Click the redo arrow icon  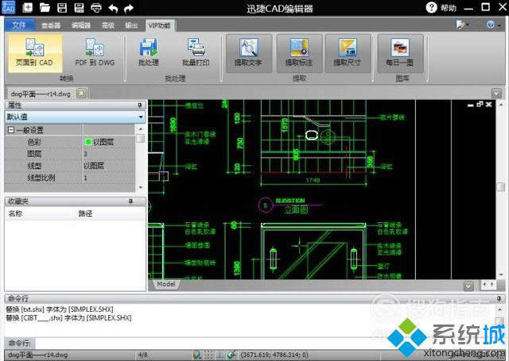coord(129,8)
